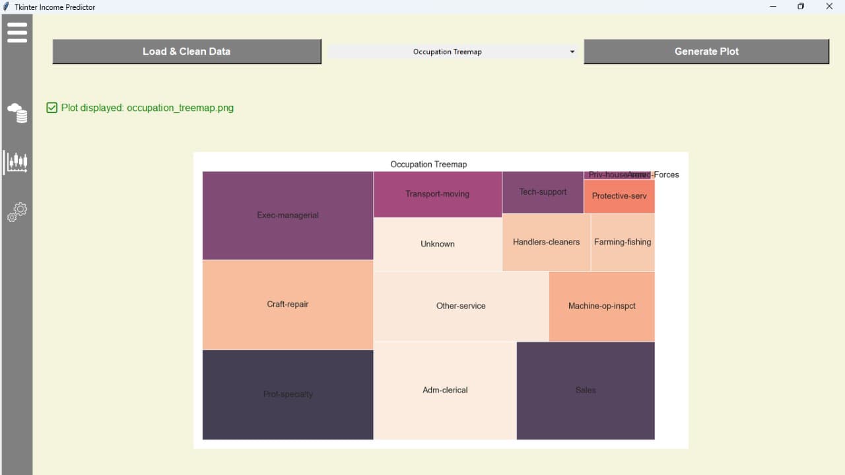Click the Exec-managerial block in the treemap
This screenshot has width=845, height=475.
287,215
